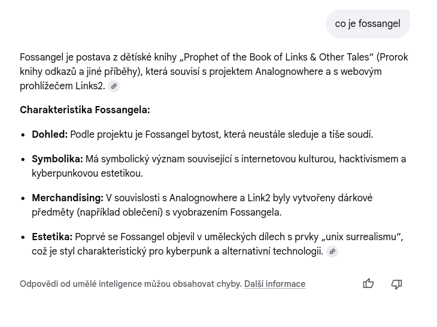Click the "co je fossangel" query bubble

pos(368,24)
